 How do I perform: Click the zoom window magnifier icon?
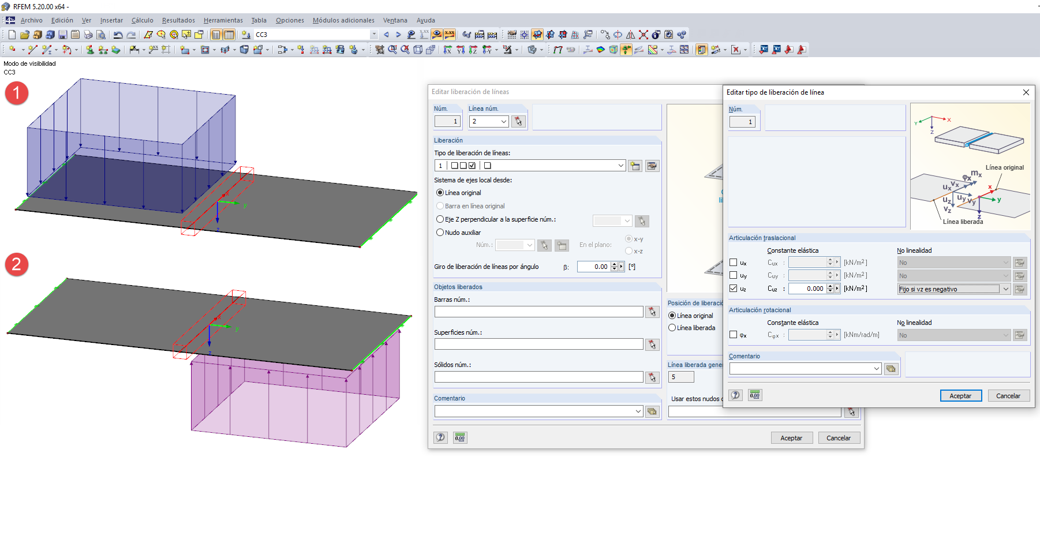point(392,50)
